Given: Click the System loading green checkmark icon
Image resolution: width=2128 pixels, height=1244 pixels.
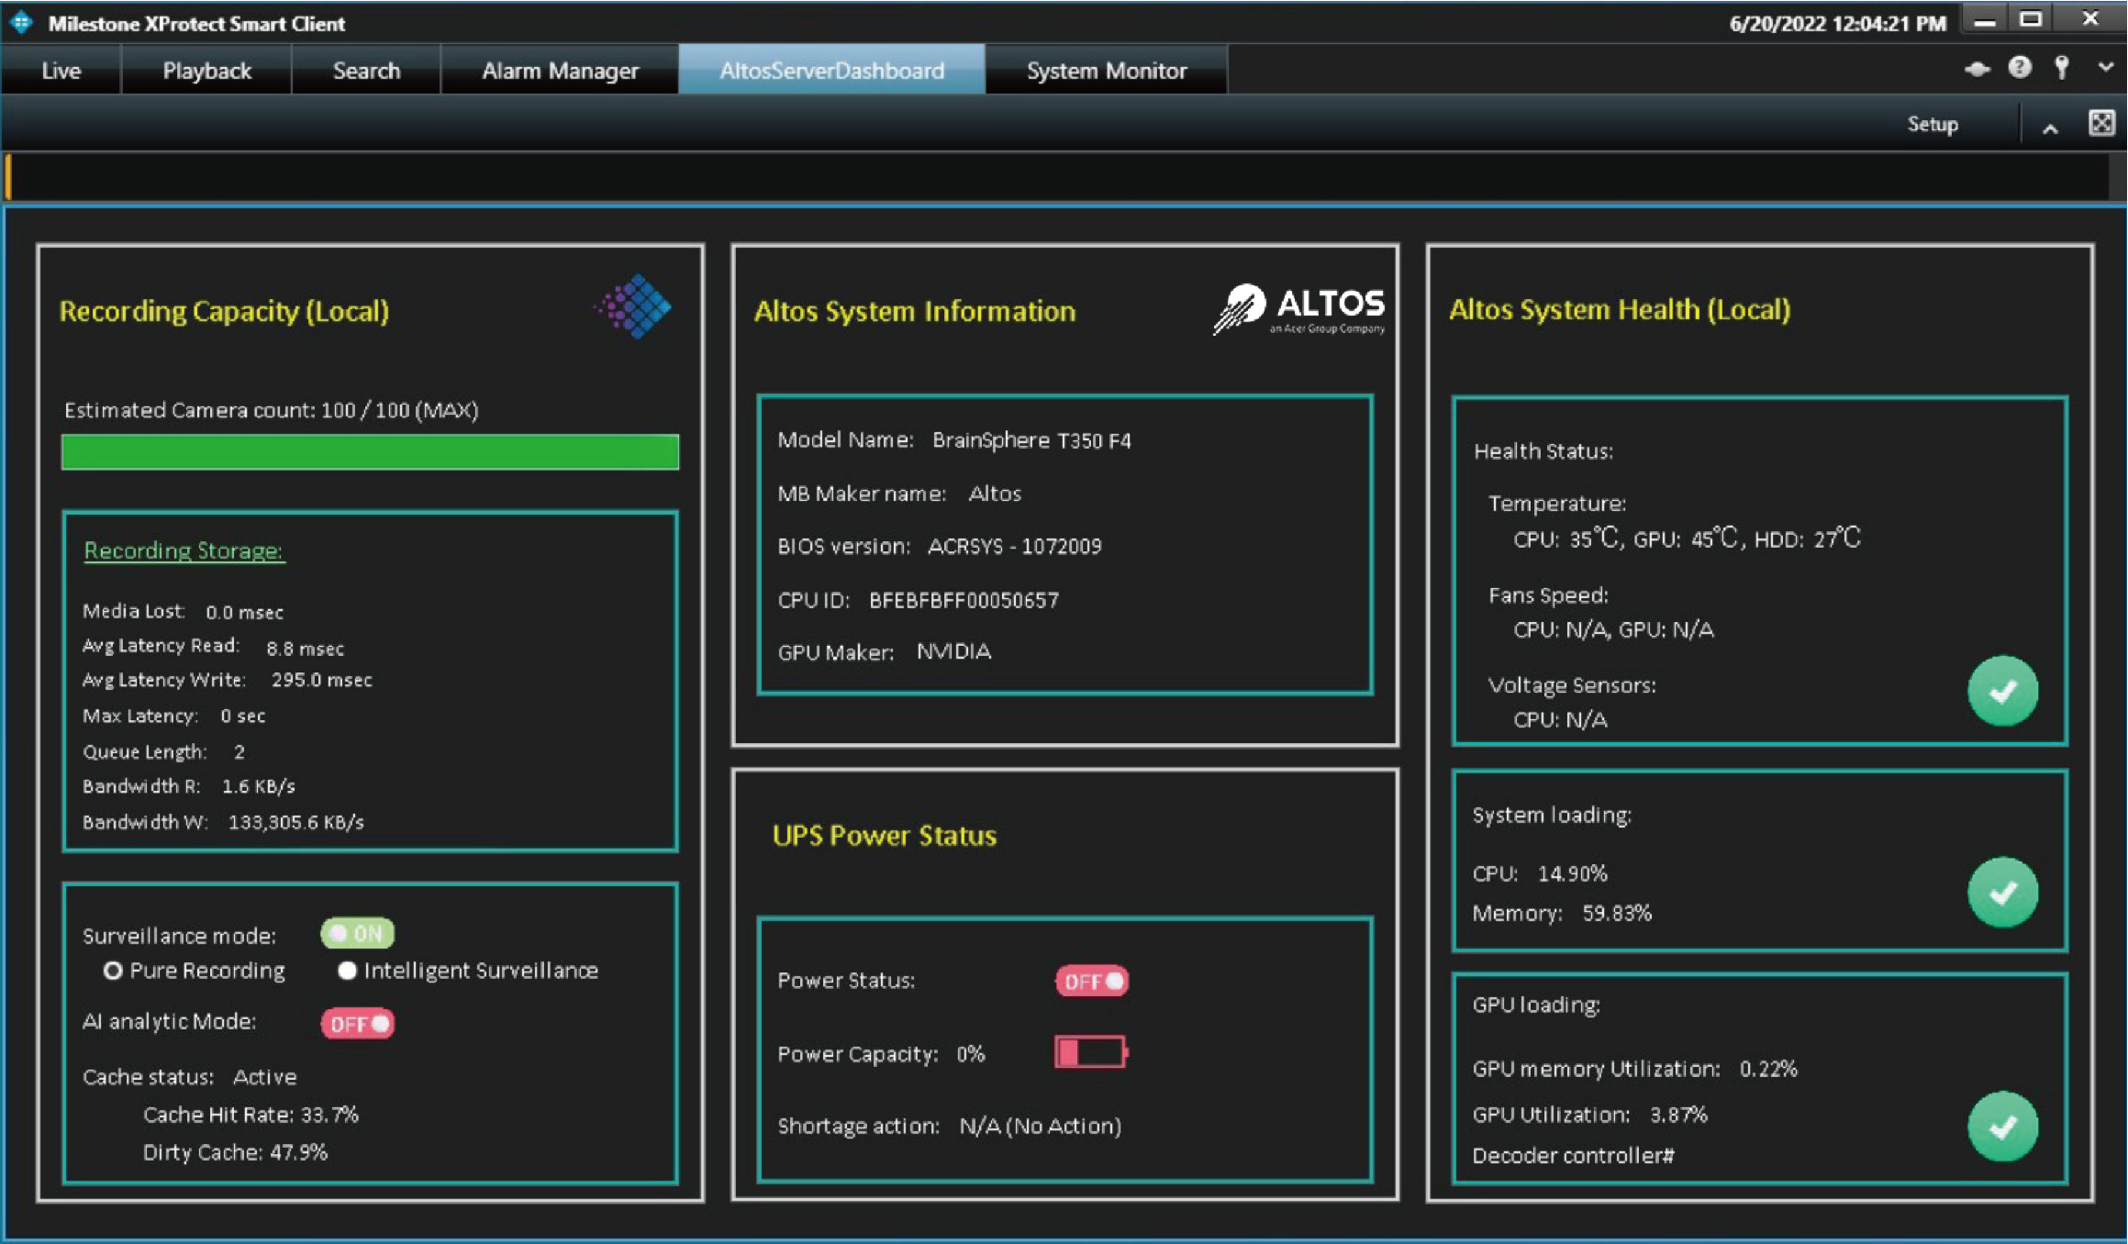Looking at the screenshot, I should point(2003,893).
